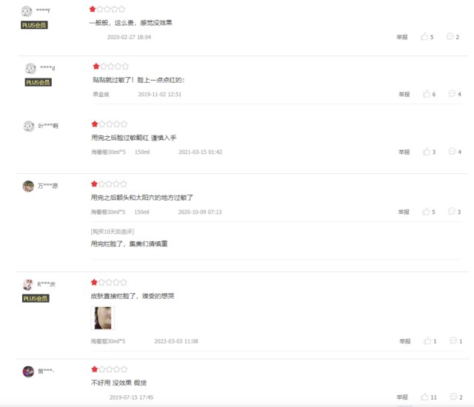Click the star rating of first review
This screenshot has height=407, width=474.
(x=107, y=9)
